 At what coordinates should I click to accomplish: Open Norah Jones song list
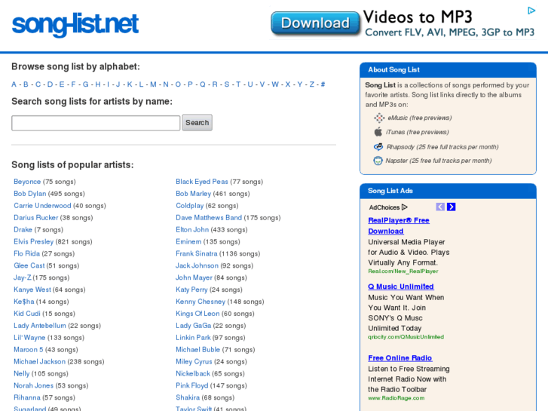coord(34,385)
